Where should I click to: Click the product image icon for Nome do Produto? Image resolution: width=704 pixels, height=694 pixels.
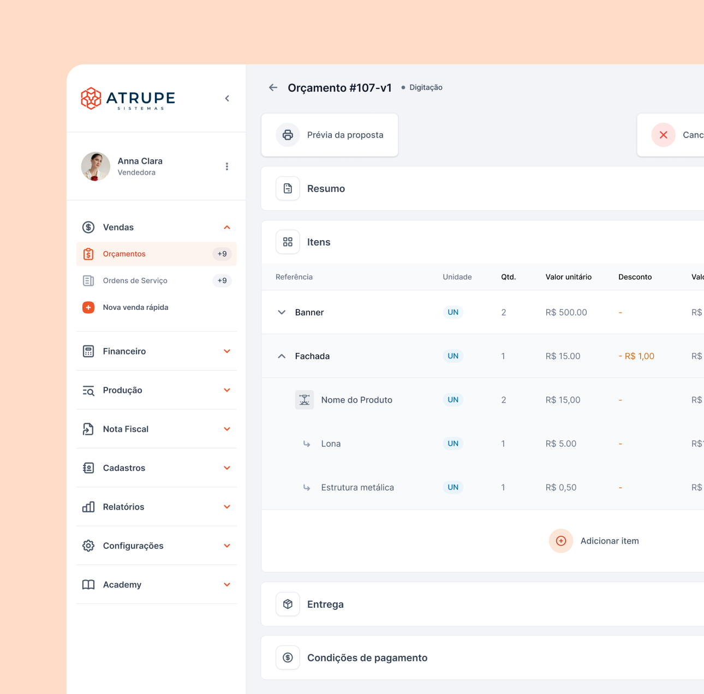(305, 400)
